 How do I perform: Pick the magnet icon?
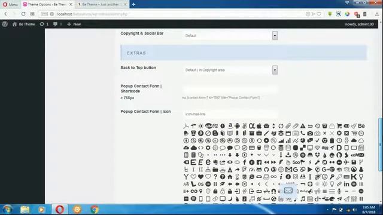click(273, 191)
